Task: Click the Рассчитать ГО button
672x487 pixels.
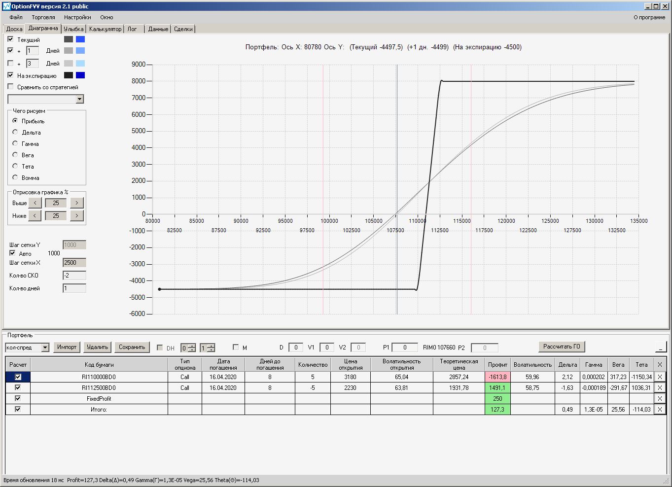Action: (562, 347)
